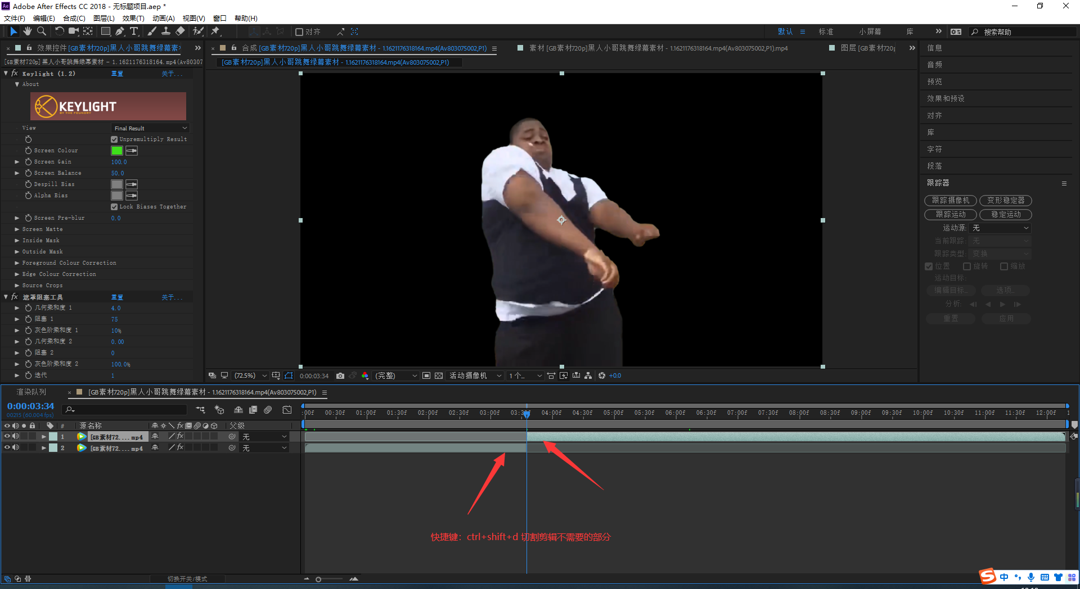Pick Screen Colour with the eyedropper
The height and width of the screenshot is (589, 1080).
click(x=132, y=151)
